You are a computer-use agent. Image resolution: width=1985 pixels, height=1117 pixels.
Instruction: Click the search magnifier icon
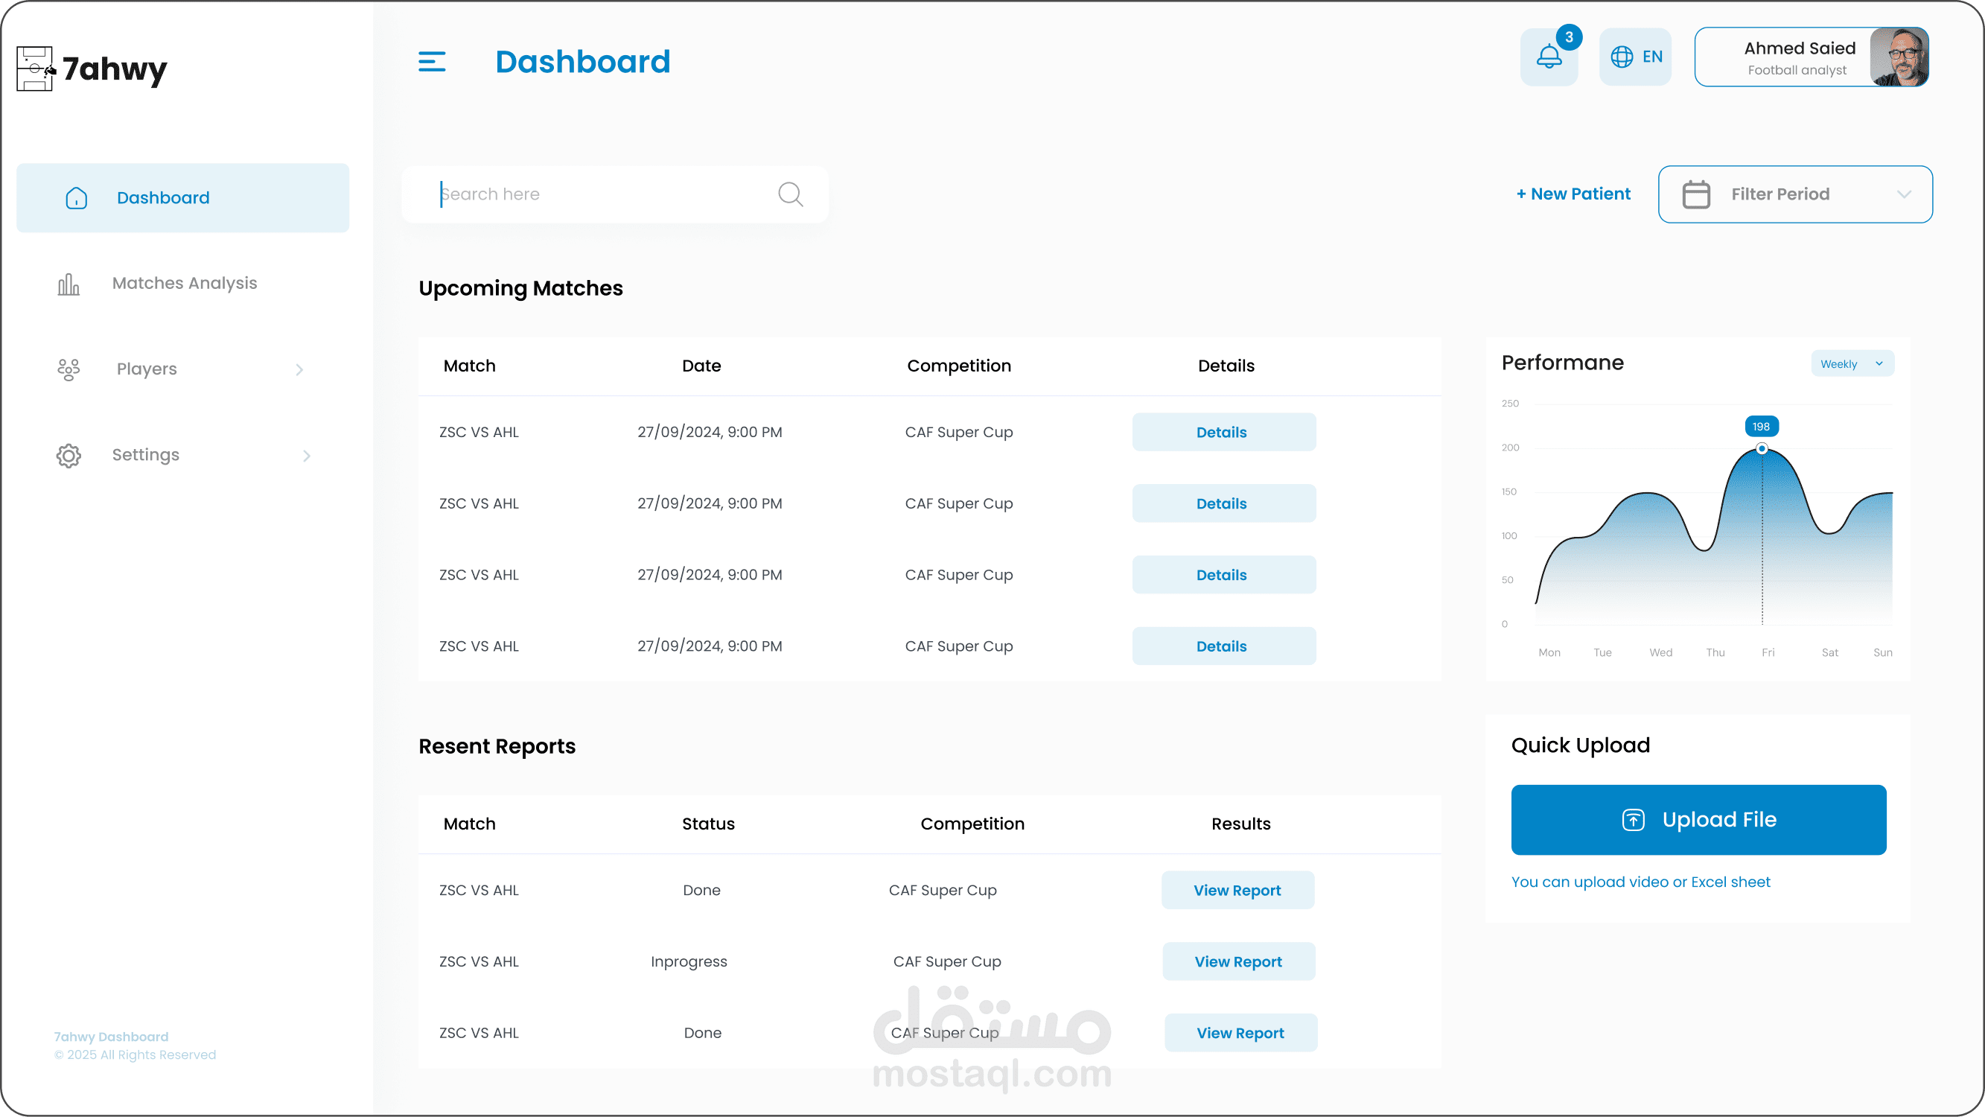(x=790, y=194)
